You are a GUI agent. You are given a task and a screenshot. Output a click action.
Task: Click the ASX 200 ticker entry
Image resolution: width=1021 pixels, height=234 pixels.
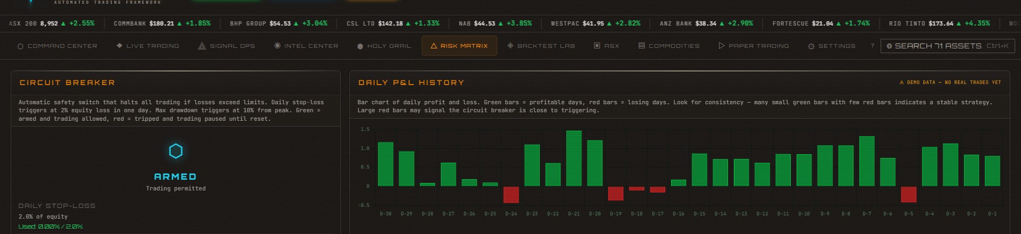tap(52, 23)
